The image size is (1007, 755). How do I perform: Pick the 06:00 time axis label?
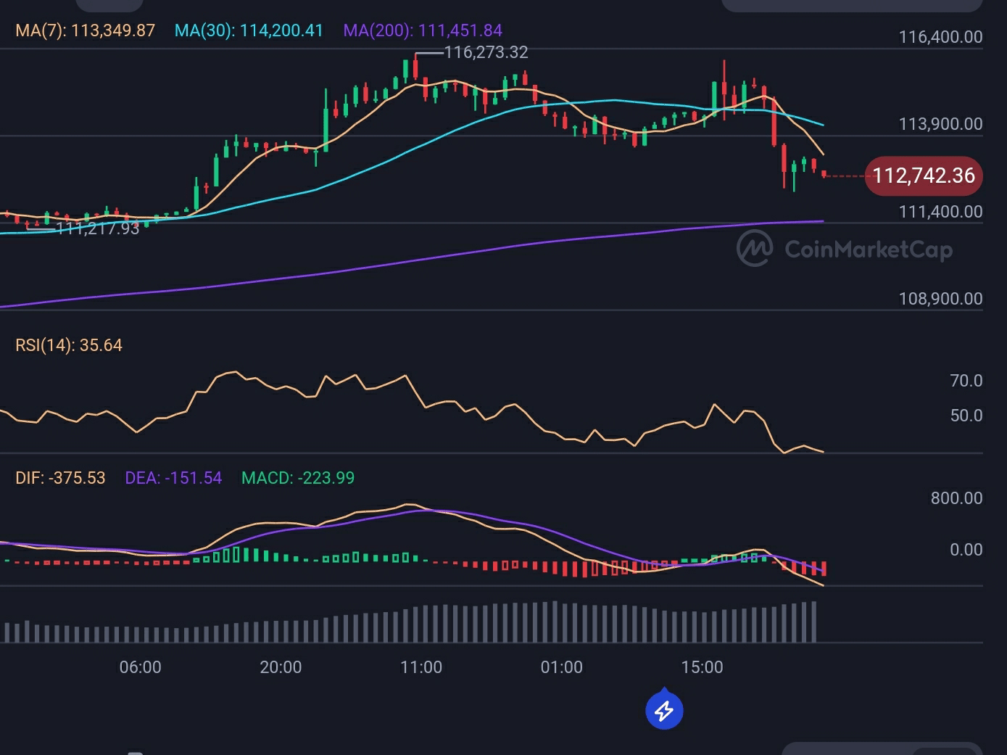140,667
